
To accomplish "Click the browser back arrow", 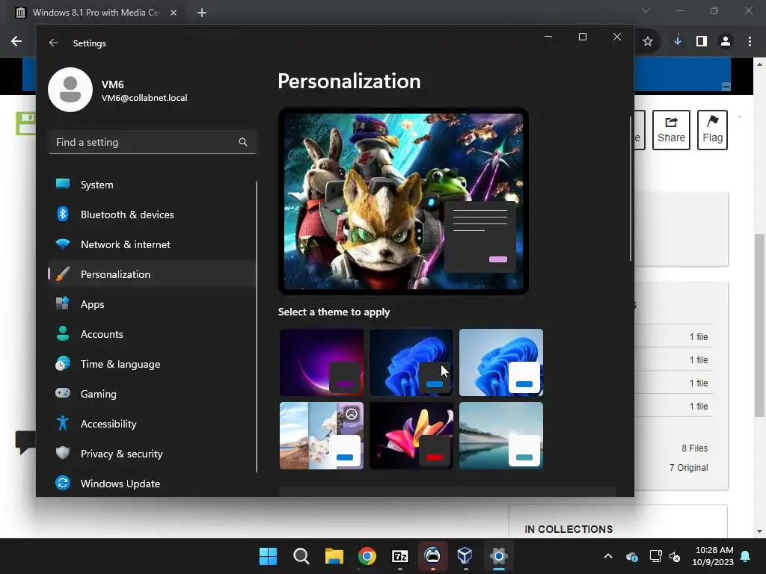I will coord(16,42).
